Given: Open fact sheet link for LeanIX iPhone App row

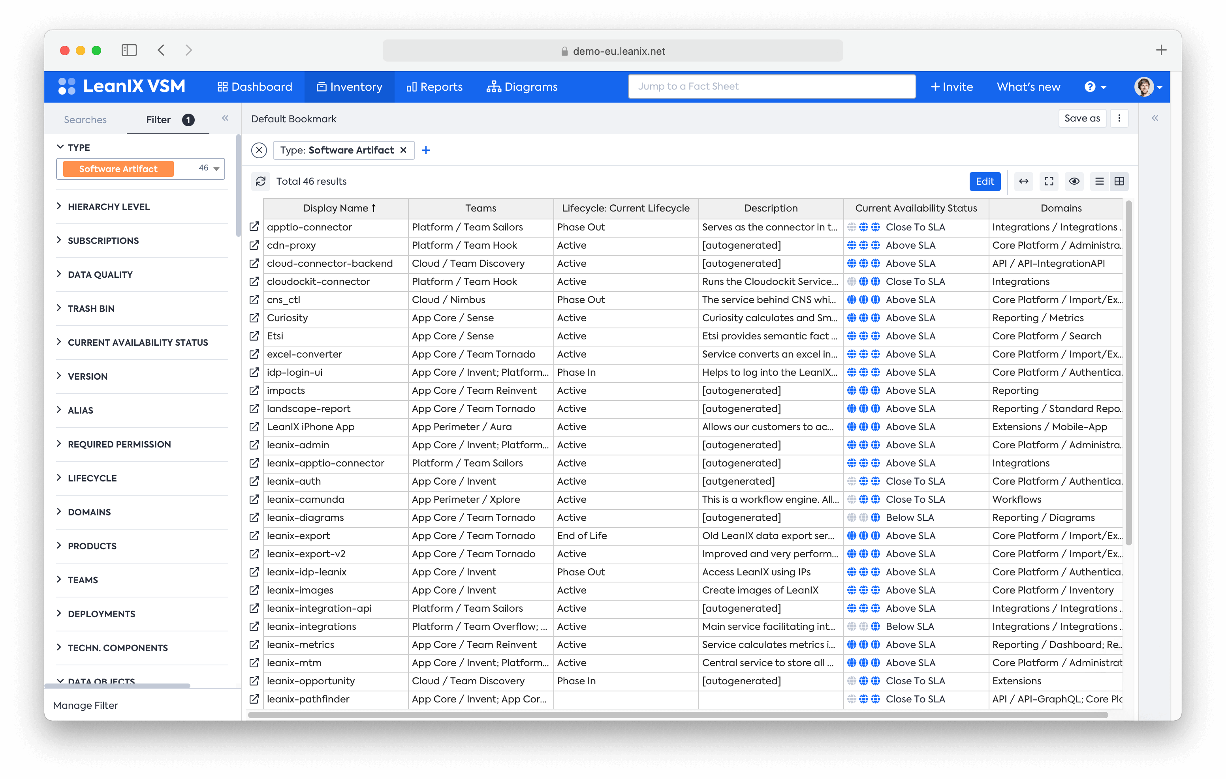Looking at the screenshot, I should 254,427.
